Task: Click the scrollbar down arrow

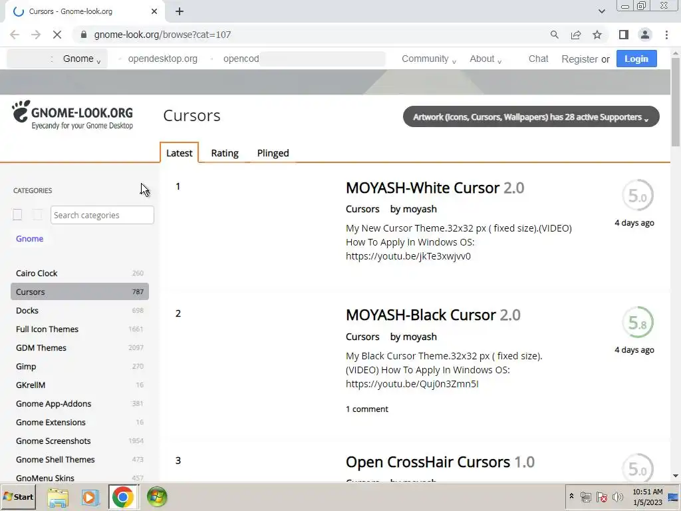Action: point(676,476)
